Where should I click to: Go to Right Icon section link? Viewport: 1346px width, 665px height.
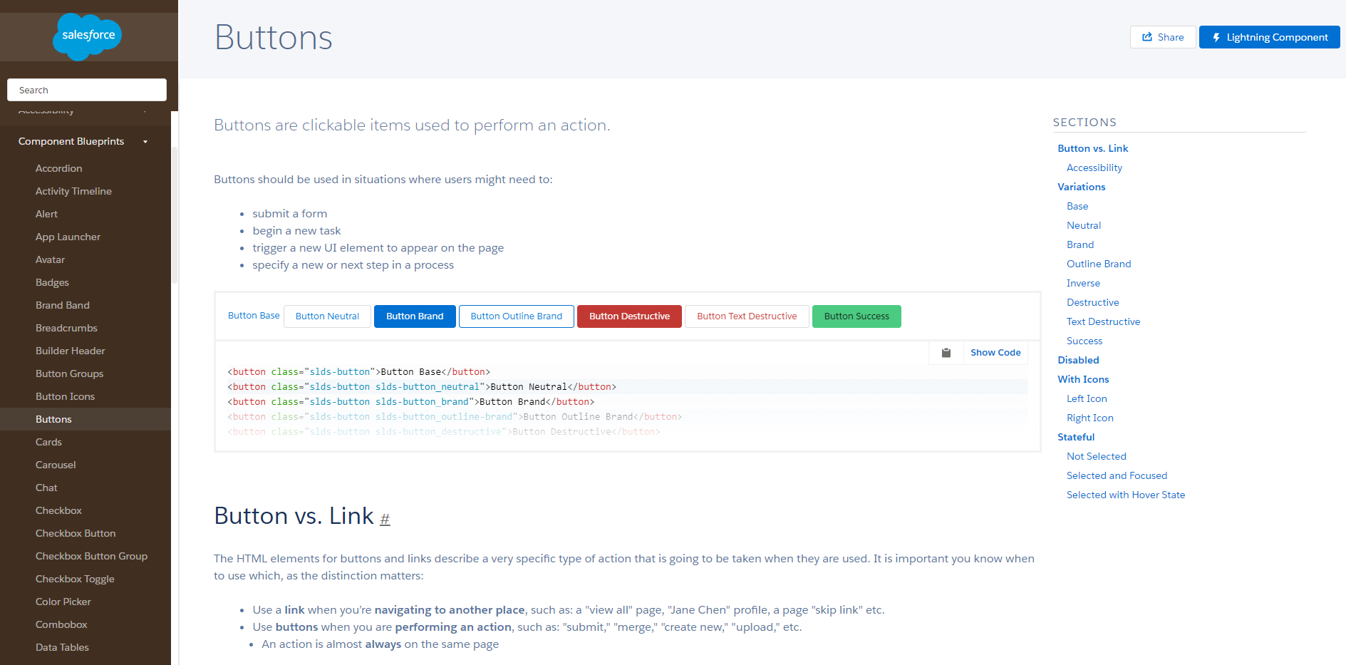click(1089, 418)
